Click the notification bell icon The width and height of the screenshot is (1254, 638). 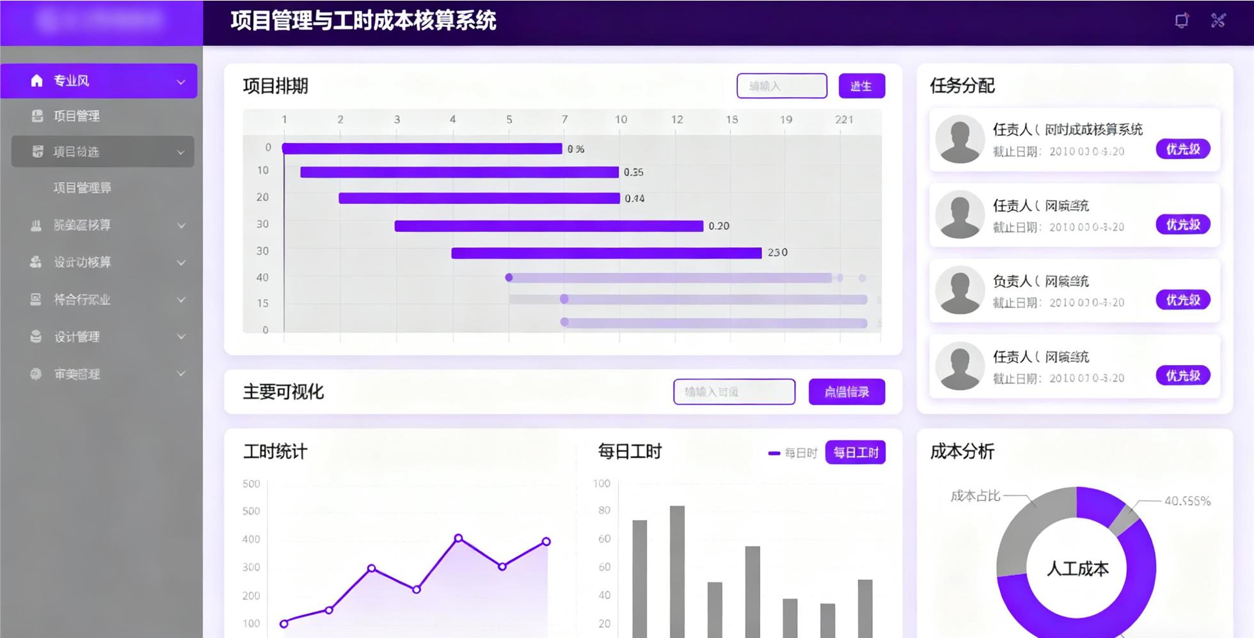pos(1180,20)
